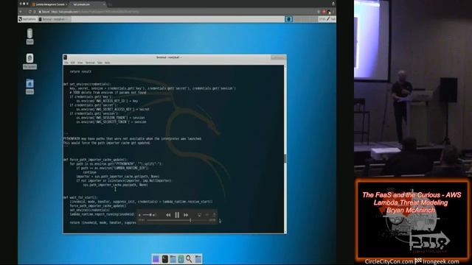Open the file manager from the dock
Screen dimensions: 472x265
[x=173, y=258]
